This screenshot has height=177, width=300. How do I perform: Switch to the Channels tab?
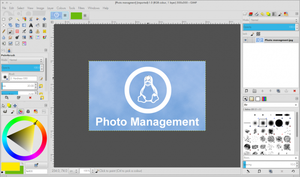coord(251,14)
